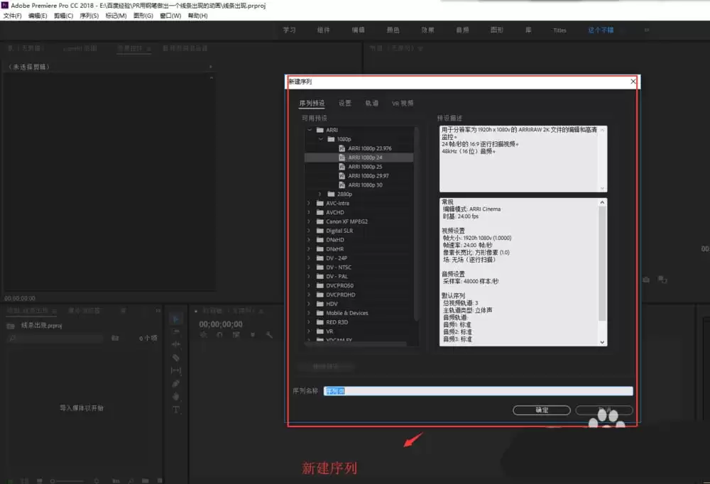Click the folder icon beside 线条出现.prproj

pyautogui.click(x=11, y=326)
